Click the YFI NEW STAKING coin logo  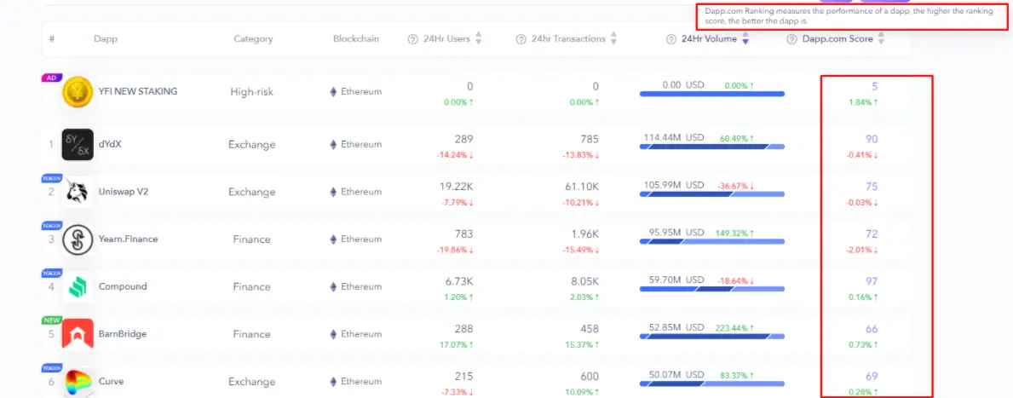point(78,92)
